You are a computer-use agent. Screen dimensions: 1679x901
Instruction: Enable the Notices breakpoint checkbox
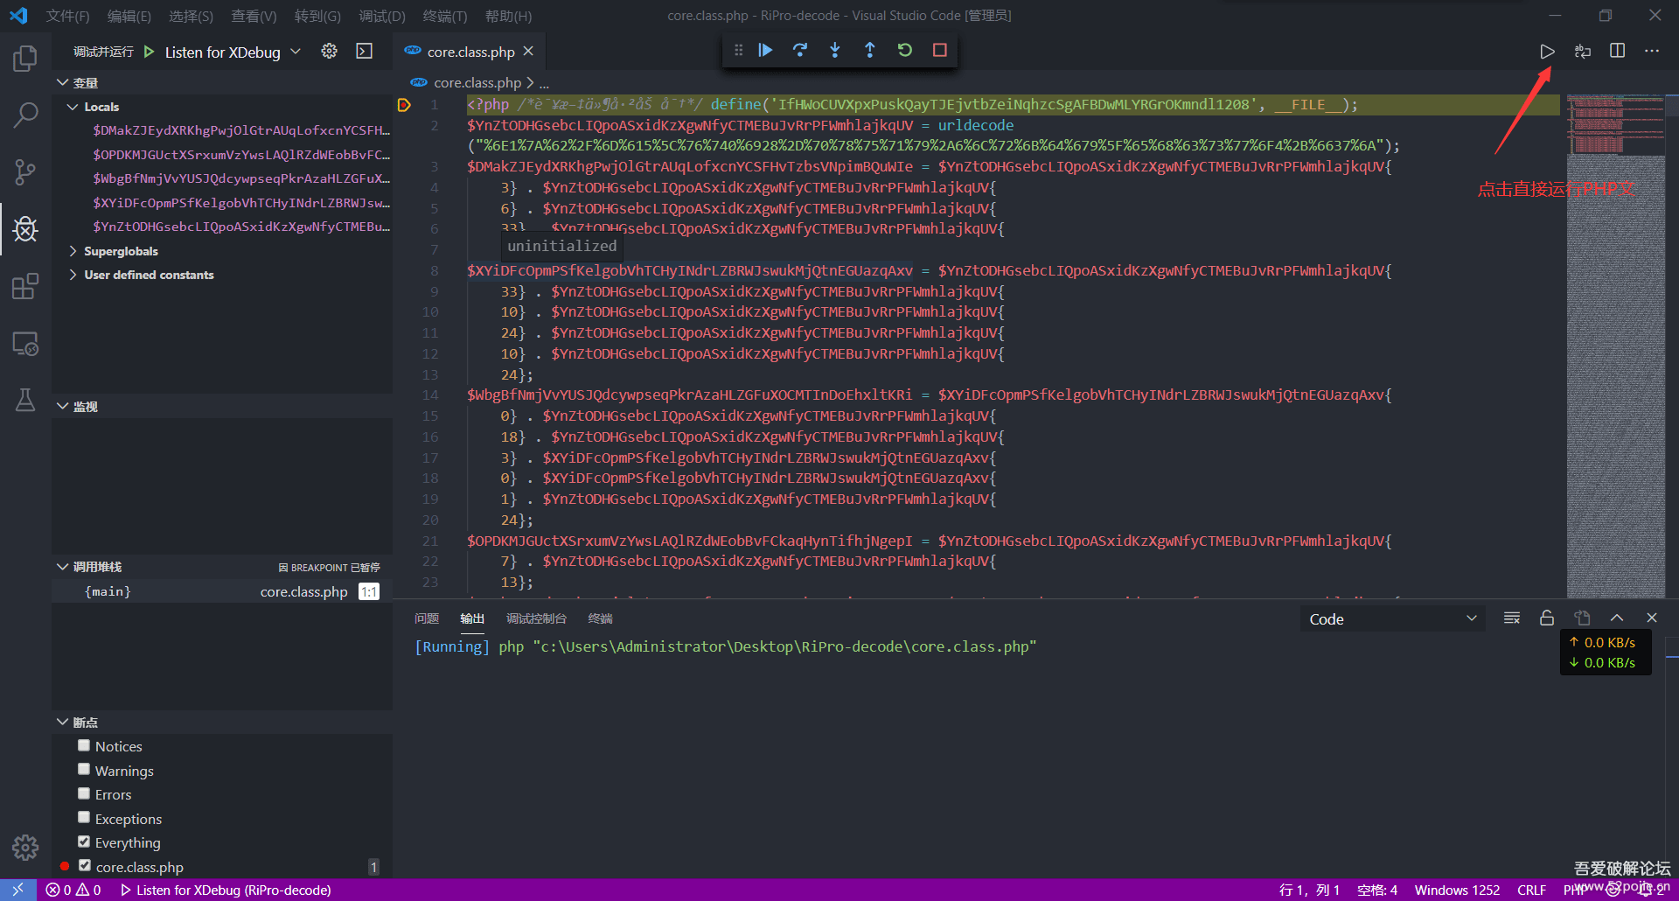(84, 746)
